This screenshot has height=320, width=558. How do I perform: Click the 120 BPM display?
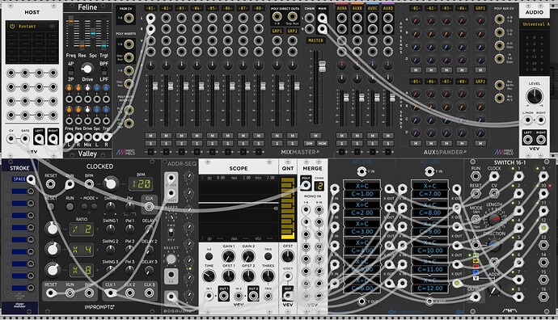(141, 184)
